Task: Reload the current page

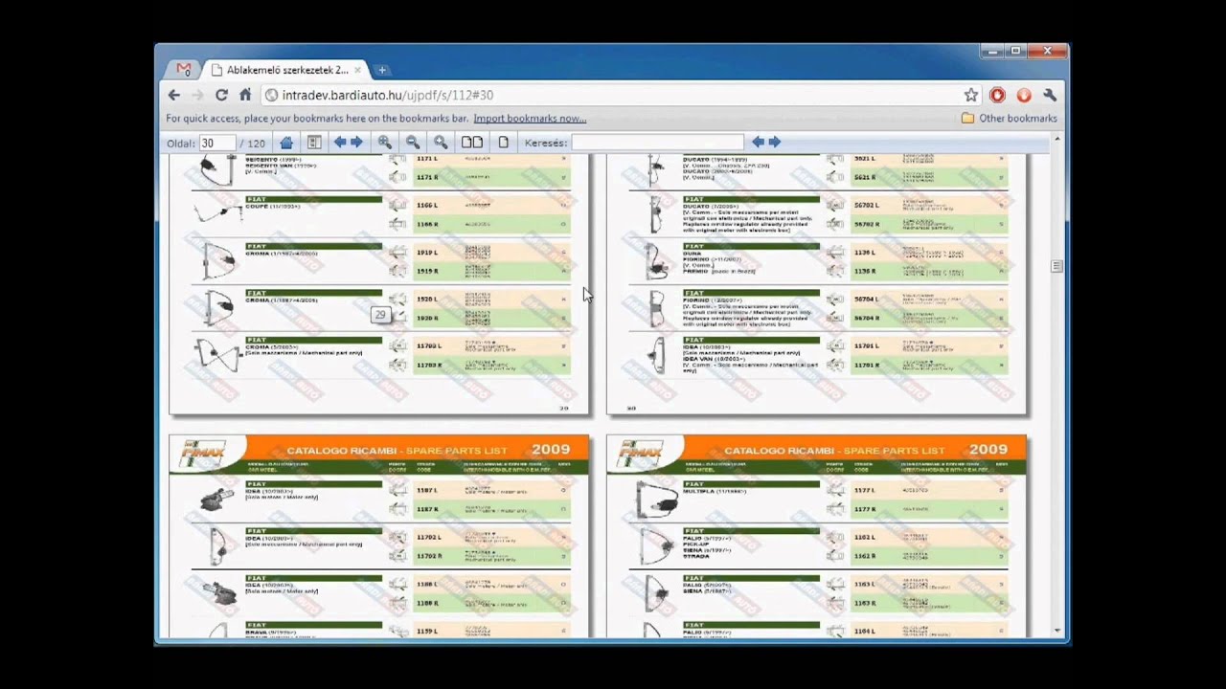Action: pos(221,95)
